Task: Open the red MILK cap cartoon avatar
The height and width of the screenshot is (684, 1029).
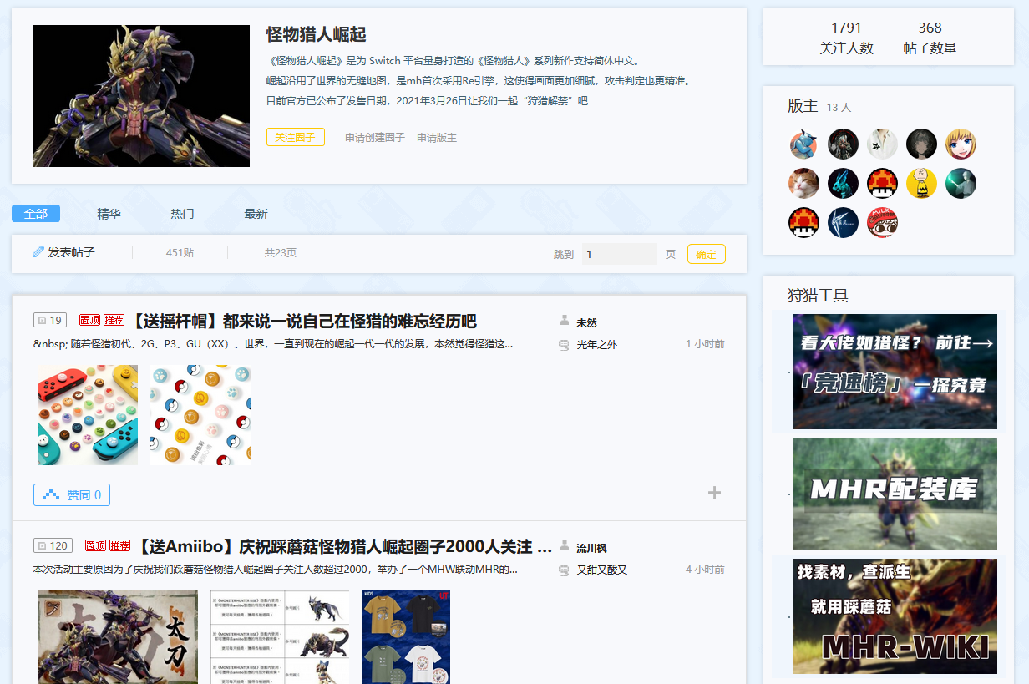Action: [x=882, y=223]
